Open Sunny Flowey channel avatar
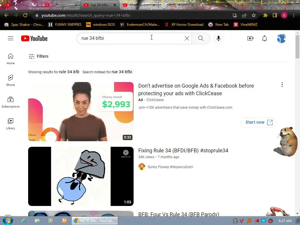 (x=142, y=167)
